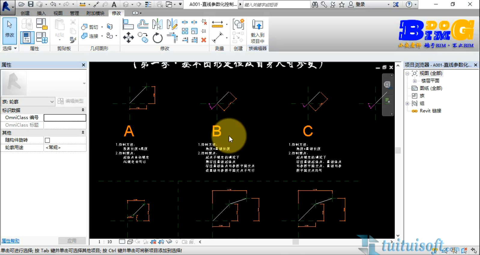Switch to the Manage ribbon tab

click(74, 13)
